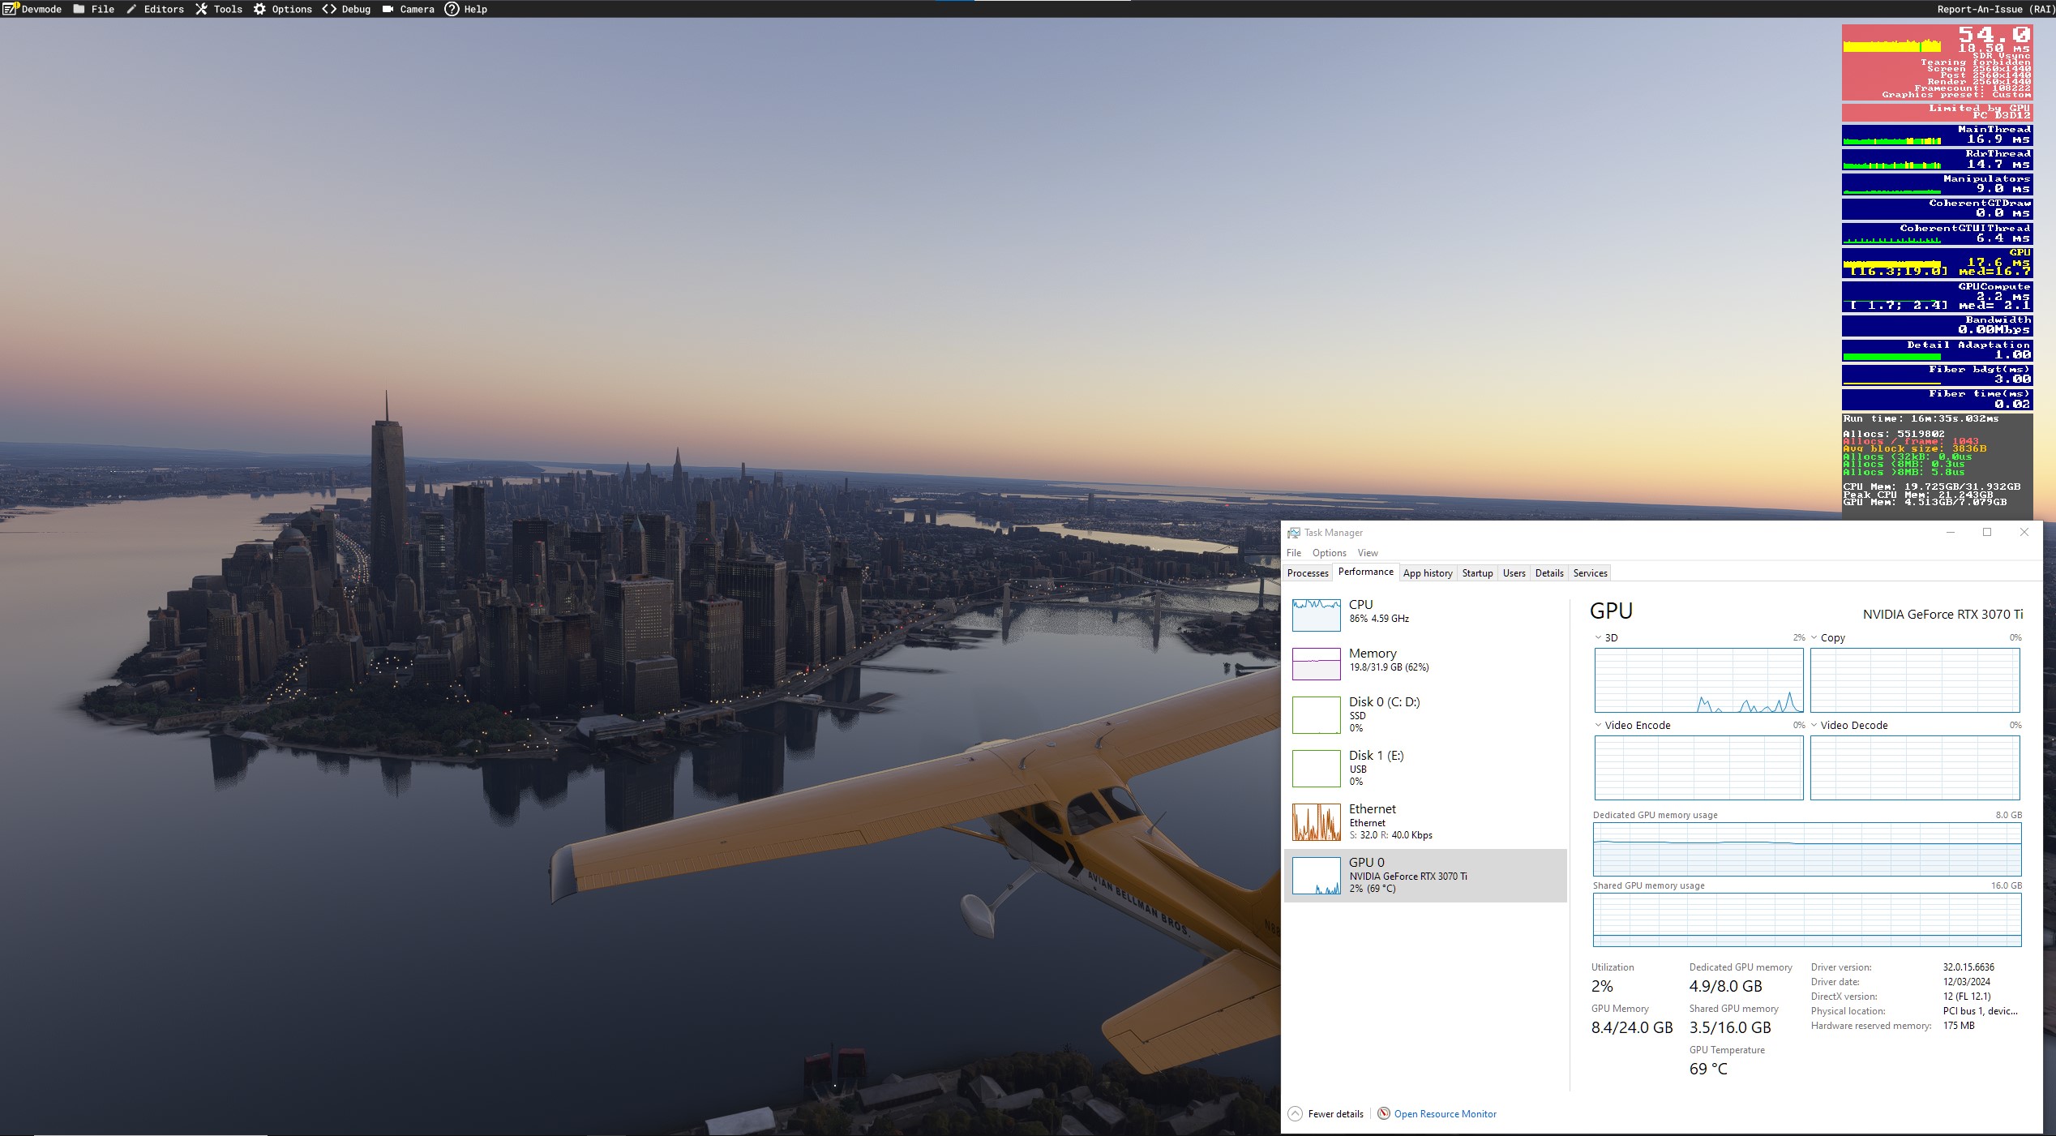Select Memory usage in the sidebar
Image resolution: width=2056 pixels, height=1136 pixels.
(1372, 659)
